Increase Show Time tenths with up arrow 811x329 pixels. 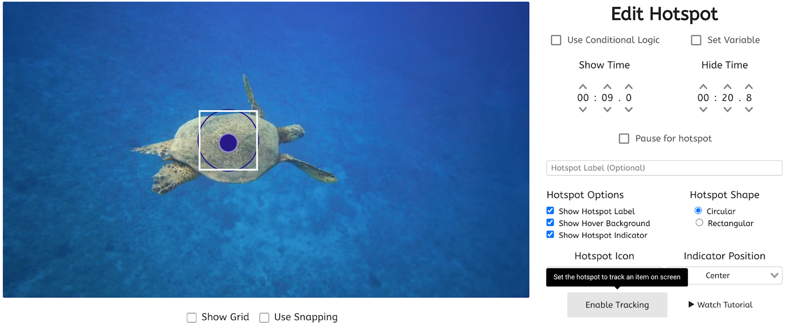[x=629, y=87]
